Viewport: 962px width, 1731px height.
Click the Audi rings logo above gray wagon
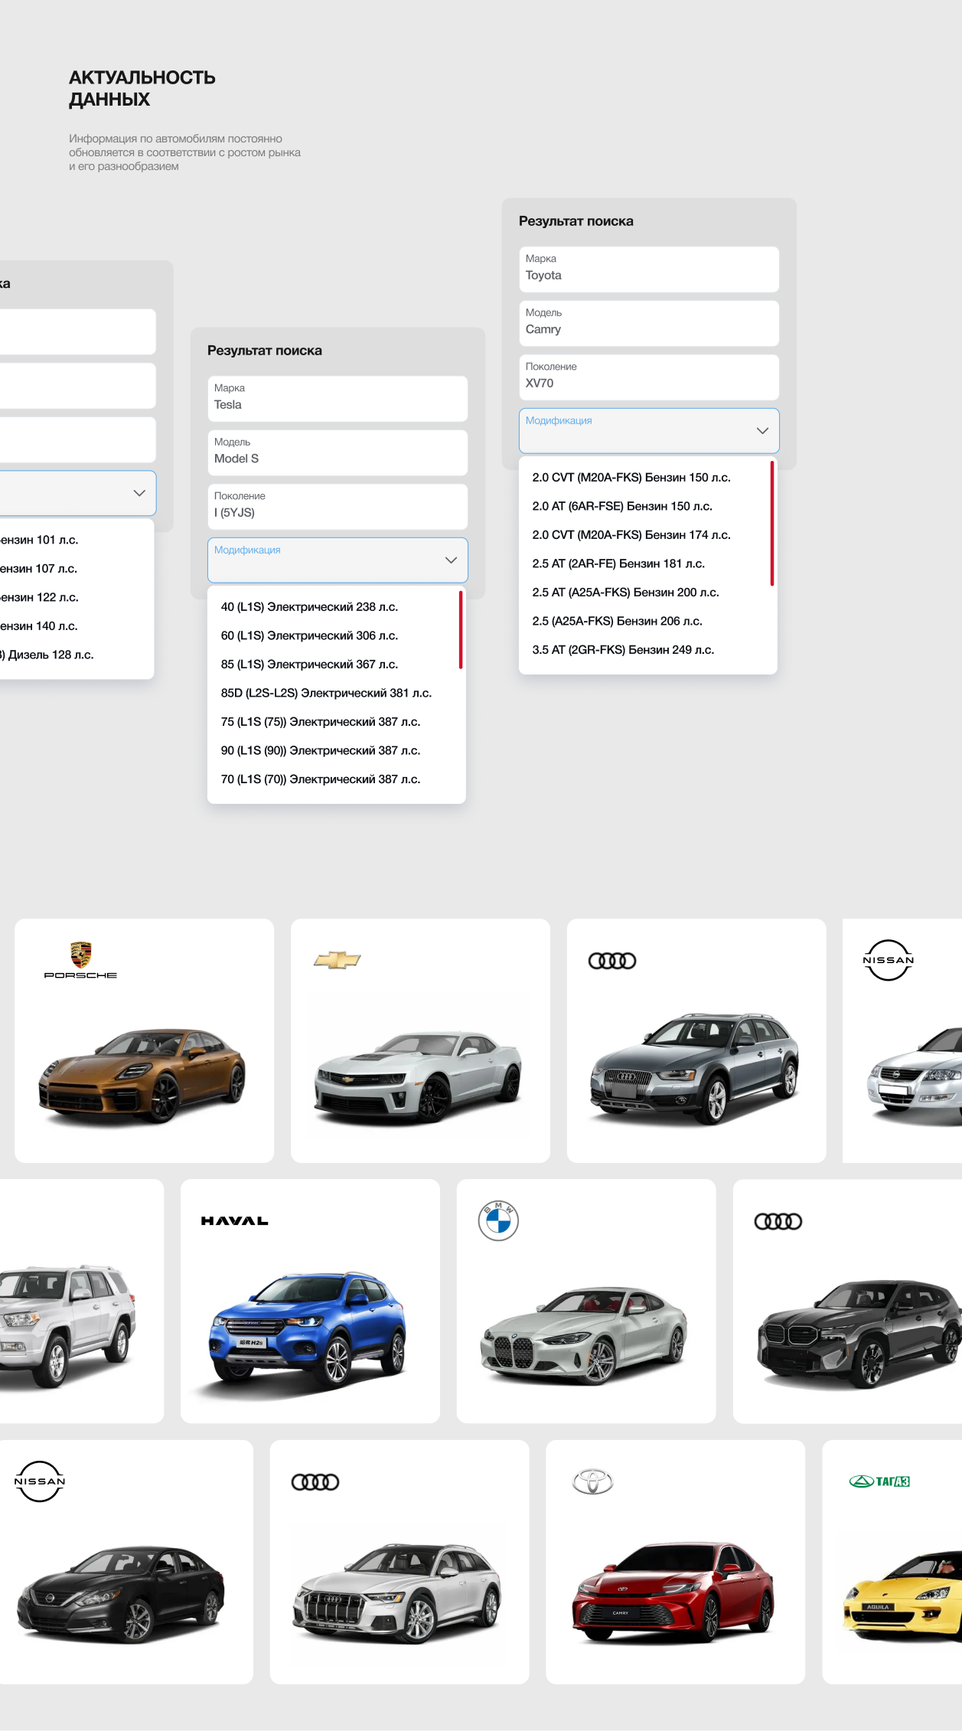coord(612,961)
